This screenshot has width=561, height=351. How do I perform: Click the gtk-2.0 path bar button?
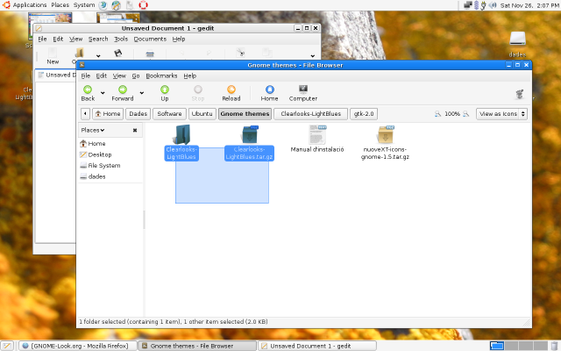click(x=364, y=114)
